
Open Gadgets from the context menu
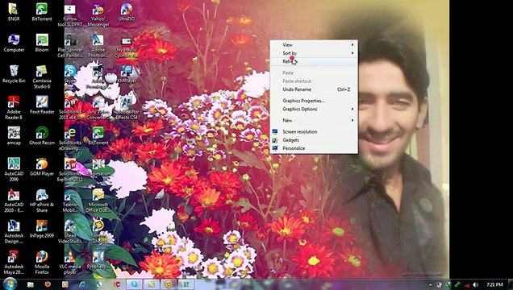coord(314,140)
